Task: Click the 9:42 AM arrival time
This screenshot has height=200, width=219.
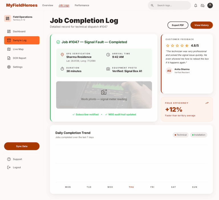Action: pyautogui.click(x=118, y=57)
